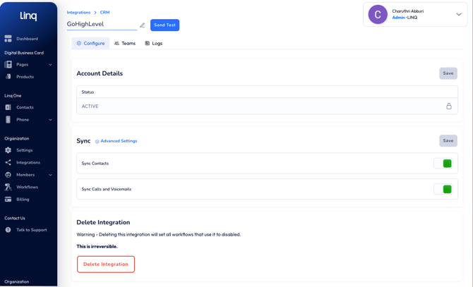This screenshot has height=287, width=473.
Task: Click the lock icon in Status field
Action: [x=448, y=106]
